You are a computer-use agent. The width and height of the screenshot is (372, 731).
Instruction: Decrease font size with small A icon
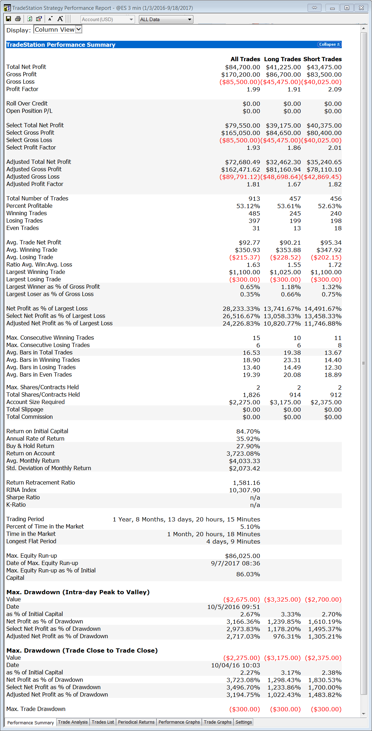tap(51, 19)
